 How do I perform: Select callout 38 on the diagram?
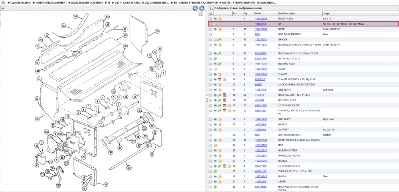157,31
